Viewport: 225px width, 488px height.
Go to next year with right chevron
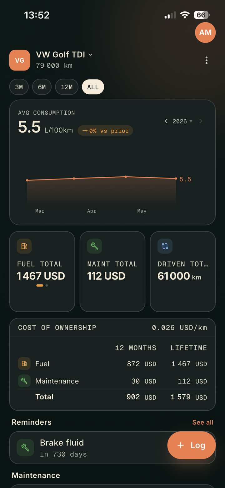[x=201, y=121]
